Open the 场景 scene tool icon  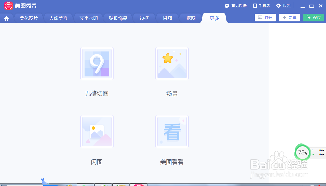[172, 63]
